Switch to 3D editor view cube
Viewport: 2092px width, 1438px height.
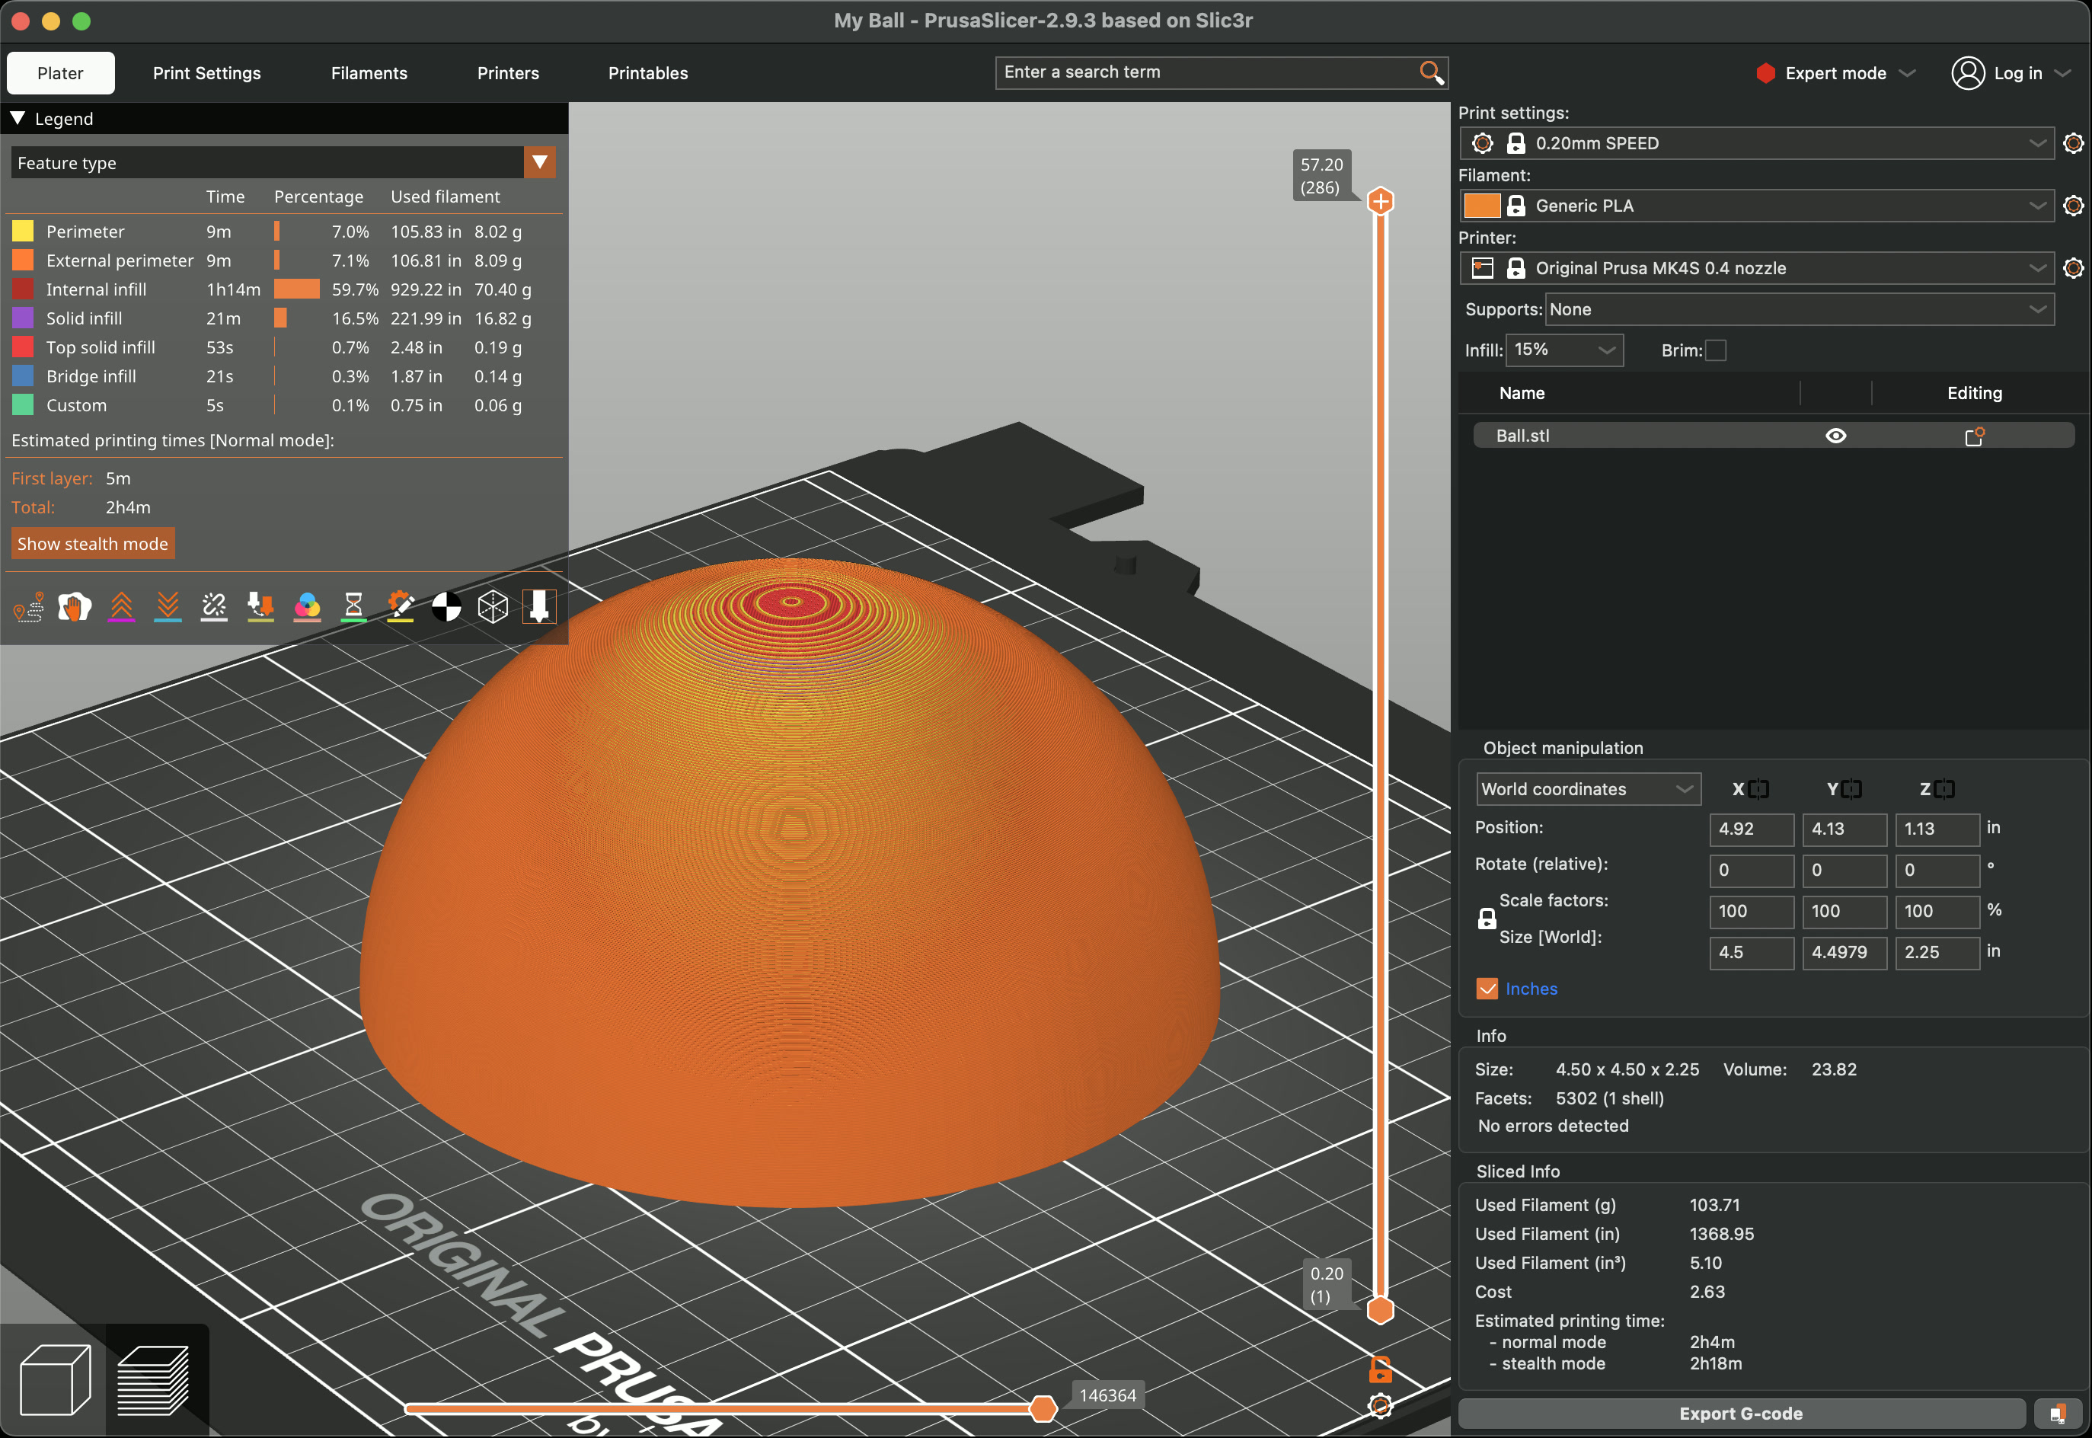[54, 1379]
